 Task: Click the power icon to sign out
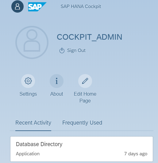tap(62, 50)
